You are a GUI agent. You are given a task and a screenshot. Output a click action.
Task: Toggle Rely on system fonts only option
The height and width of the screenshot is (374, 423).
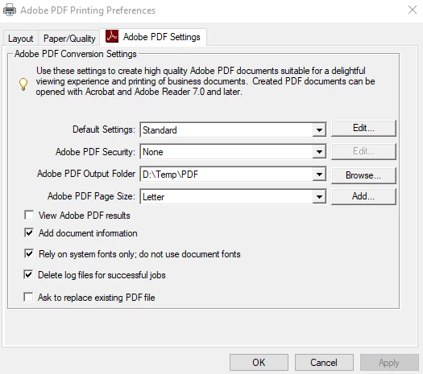point(29,253)
